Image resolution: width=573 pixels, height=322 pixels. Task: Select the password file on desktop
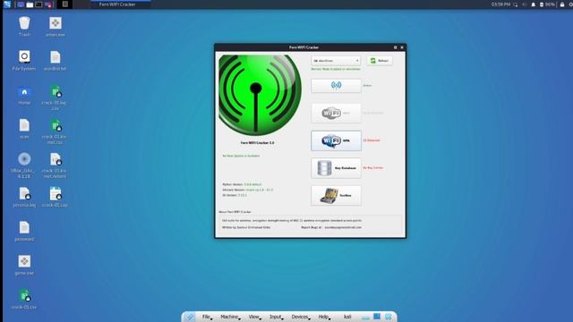[24, 231]
